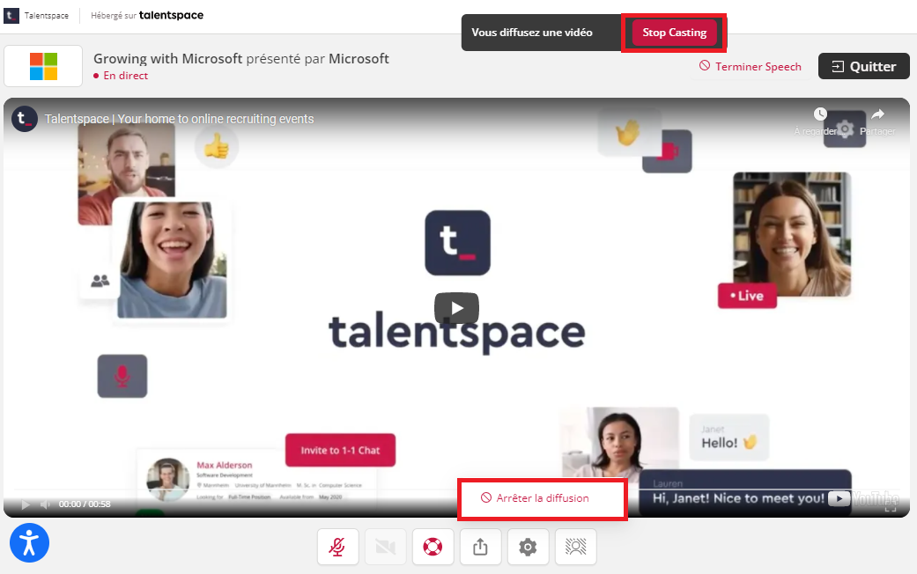The image size is (917, 574).
Task: Click the 'Vous diffusez une vidéo' notice
Action: (531, 33)
